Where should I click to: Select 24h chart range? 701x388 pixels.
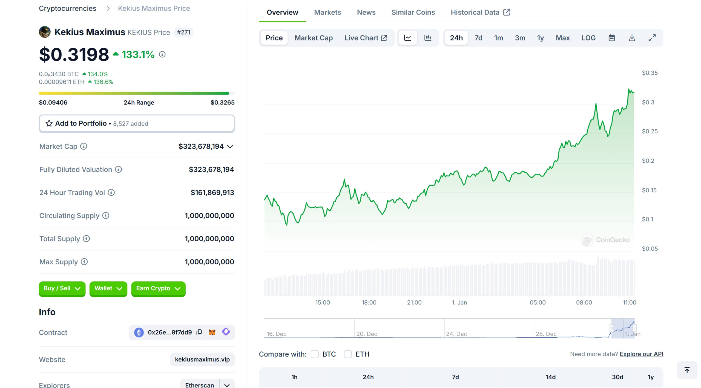(x=456, y=38)
